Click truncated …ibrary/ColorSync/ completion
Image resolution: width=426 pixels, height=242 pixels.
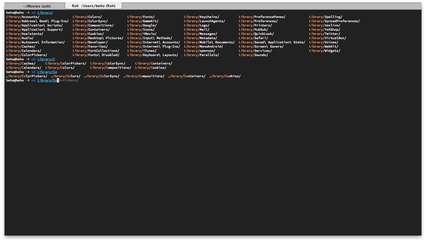[x=102, y=76]
